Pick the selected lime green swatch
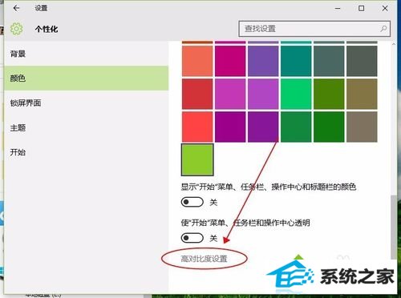The width and height of the screenshot is (401, 298). (197, 159)
